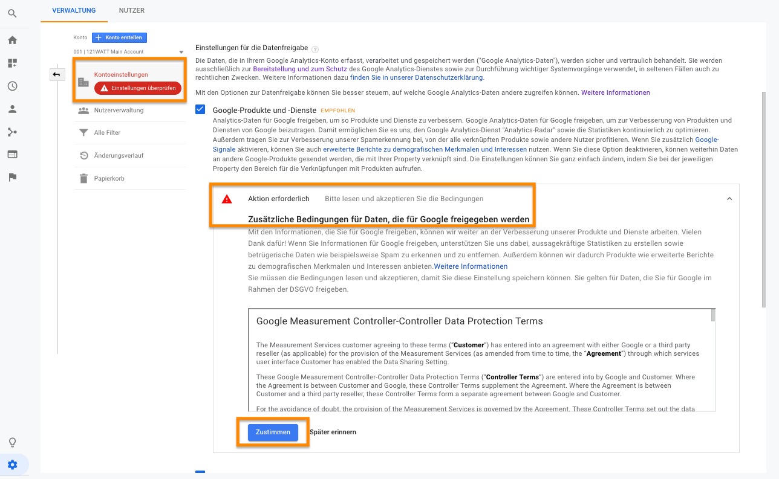The height and width of the screenshot is (479, 779).
Task: Click Später erinnern
Action: click(333, 432)
